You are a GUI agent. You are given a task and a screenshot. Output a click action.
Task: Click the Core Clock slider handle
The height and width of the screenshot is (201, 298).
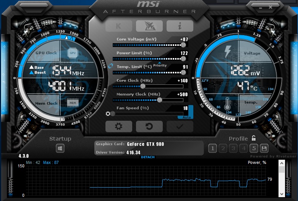pos(143,86)
